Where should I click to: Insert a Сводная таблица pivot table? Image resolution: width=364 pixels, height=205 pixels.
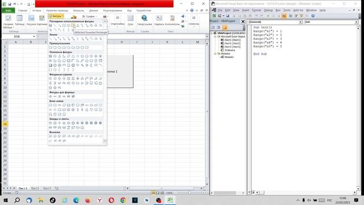coord(8,22)
